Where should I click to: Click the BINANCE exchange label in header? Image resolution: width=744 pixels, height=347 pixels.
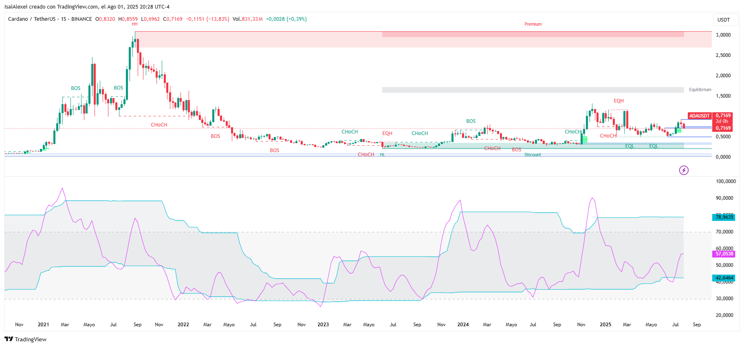81,19
